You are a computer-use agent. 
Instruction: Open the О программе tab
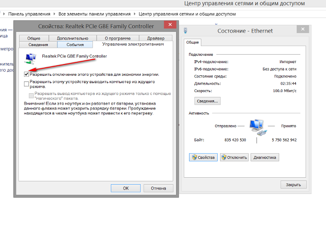118,38
